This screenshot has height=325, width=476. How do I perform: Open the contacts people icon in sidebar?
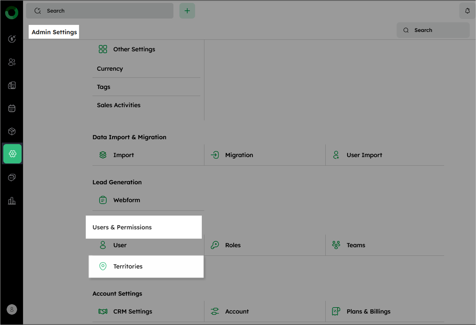[12, 62]
